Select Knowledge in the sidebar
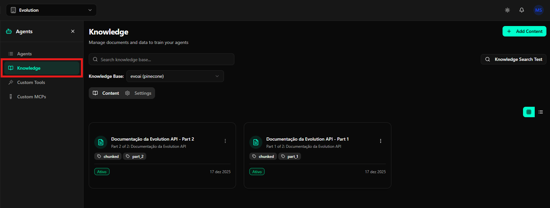 (42, 68)
